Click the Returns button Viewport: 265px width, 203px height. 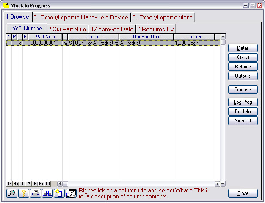click(243, 67)
